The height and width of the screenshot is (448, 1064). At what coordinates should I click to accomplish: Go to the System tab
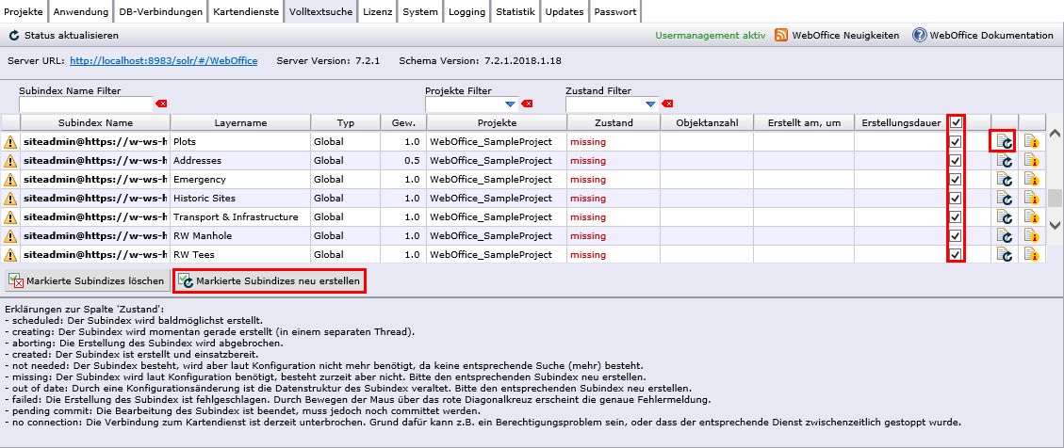tap(420, 11)
